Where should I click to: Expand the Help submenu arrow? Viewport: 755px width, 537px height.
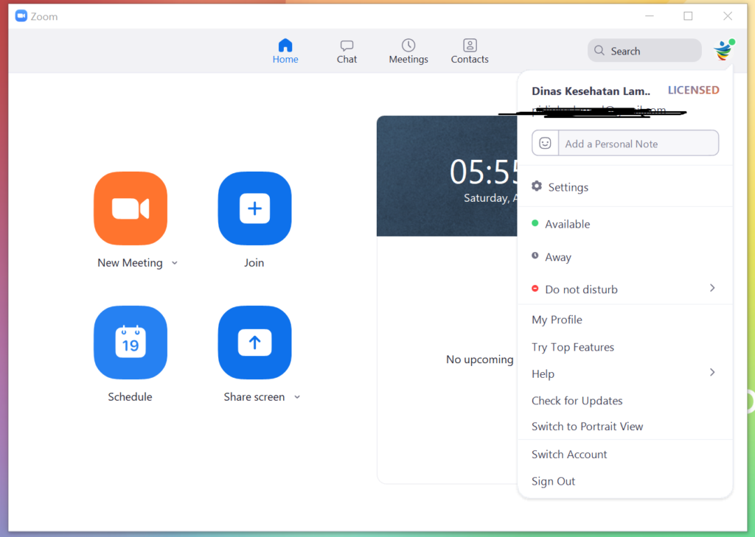click(712, 373)
